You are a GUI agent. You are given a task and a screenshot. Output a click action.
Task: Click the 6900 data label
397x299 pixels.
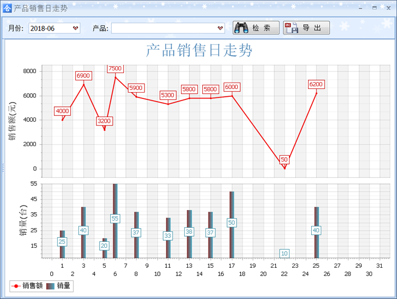[83, 76]
